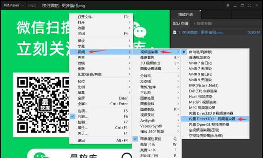The height and width of the screenshot is (158, 263).
Task: Decrease brightness with 亮度 -1%
Action: (x=157, y=145)
